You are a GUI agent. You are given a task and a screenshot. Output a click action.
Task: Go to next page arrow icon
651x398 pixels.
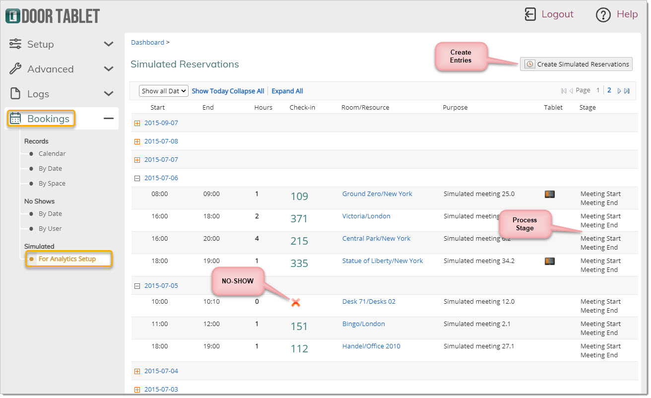point(619,91)
